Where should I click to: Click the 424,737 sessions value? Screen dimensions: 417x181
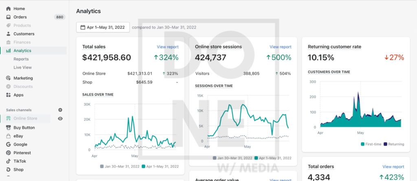211,57
